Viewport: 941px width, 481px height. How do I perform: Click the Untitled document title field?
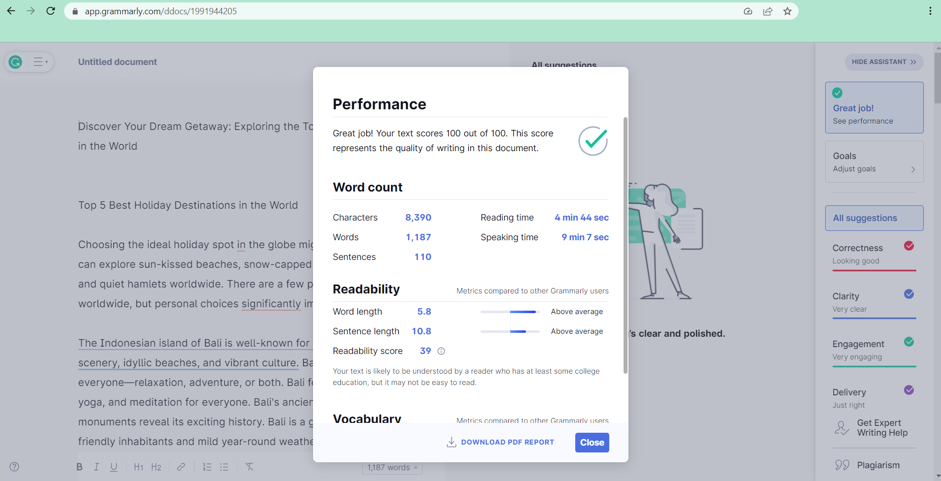point(117,62)
